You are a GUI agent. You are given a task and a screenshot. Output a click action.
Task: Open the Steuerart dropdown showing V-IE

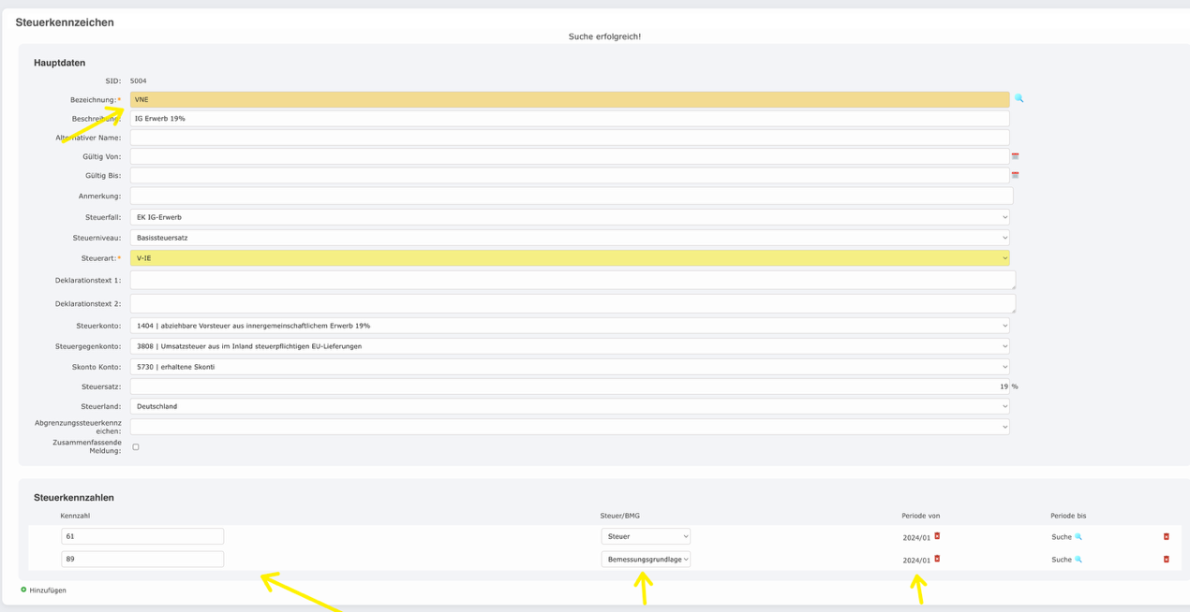[x=570, y=258]
